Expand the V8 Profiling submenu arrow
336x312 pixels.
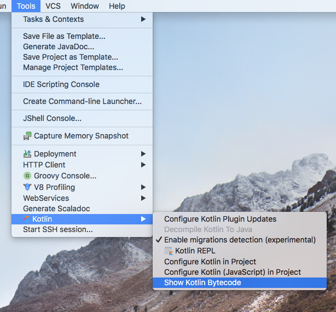143,187
